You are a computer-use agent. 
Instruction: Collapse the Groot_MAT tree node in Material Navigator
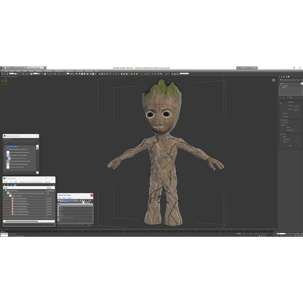pos(4,146)
